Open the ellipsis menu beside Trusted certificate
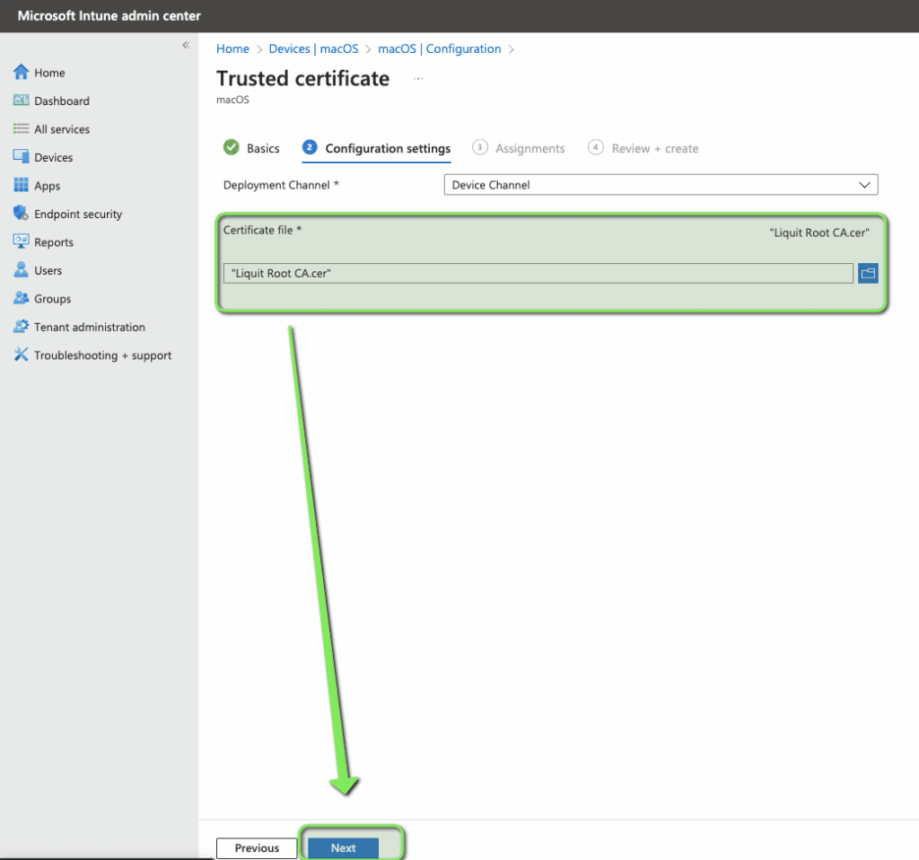Screen dimensions: 919x860 pyautogui.click(x=418, y=79)
